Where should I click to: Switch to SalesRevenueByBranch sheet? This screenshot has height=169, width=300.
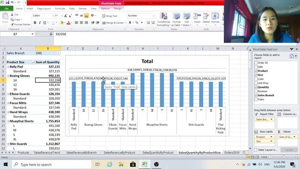(x=81, y=153)
